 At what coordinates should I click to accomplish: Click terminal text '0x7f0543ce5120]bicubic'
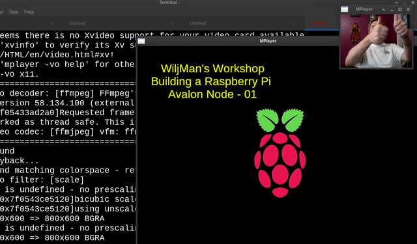point(55,199)
